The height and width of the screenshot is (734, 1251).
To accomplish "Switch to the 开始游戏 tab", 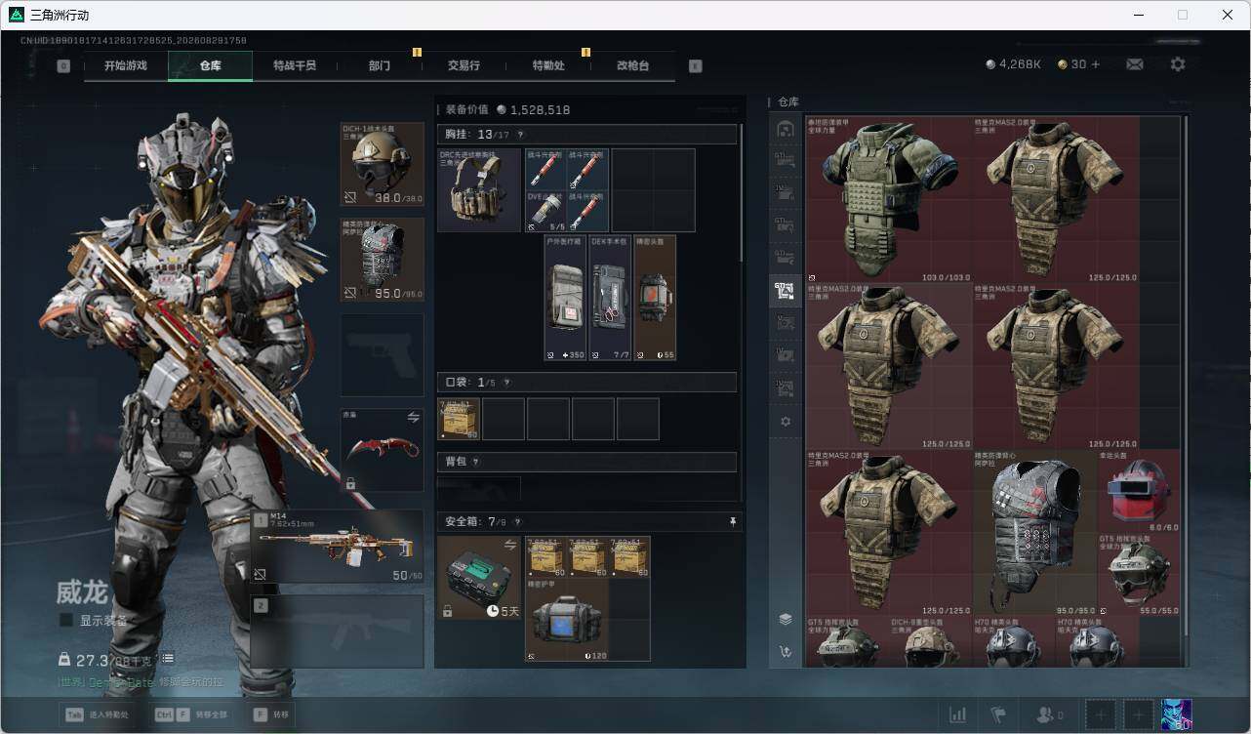I will [126, 66].
